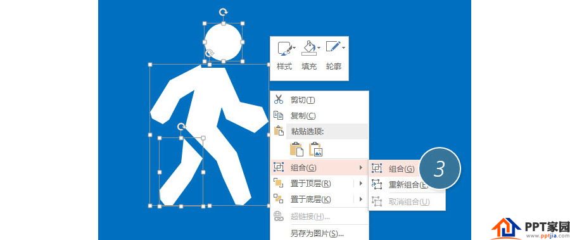This screenshot has height=240, width=570.
Task: Click the clipboard icon next to 粘贴选项
Action: point(279,131)
